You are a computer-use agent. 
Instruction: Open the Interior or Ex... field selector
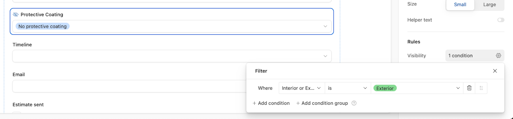(302, 88)
